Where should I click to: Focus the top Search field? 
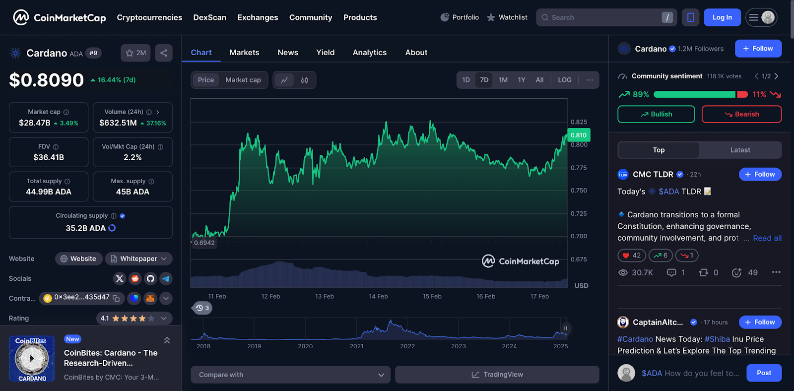point(606,17)
